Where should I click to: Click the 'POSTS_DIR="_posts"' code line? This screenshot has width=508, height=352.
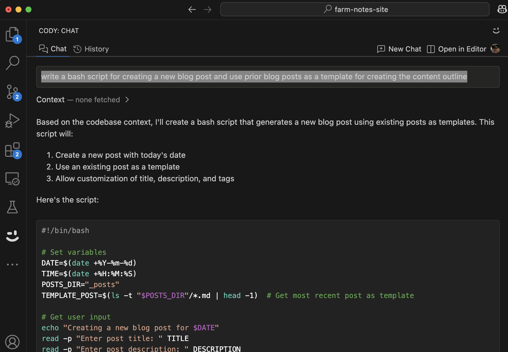tap(80, 284)
